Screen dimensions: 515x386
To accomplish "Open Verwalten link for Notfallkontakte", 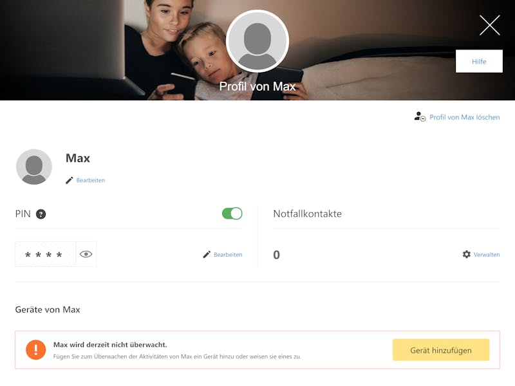I will 487,254.
